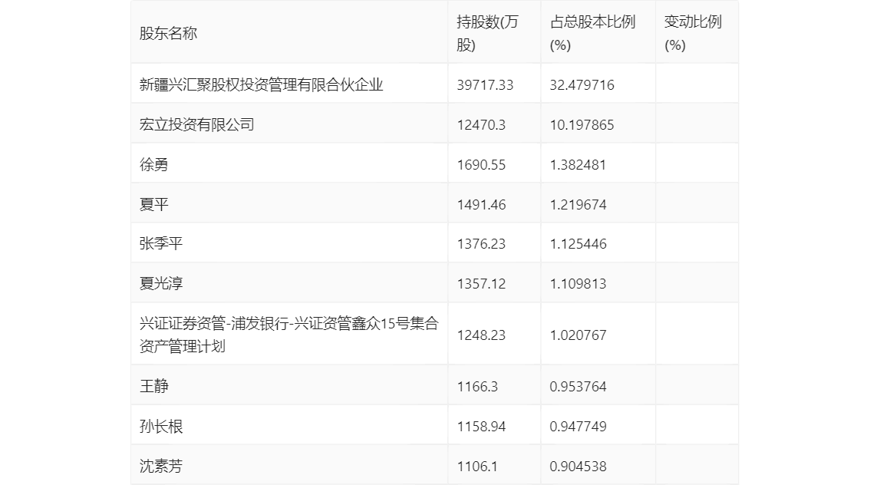Select 兴证证券资管-浦发银行 asset plan name

289,335
